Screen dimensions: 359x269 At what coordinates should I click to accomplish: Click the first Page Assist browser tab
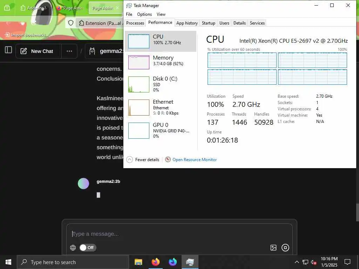point(70,8)
